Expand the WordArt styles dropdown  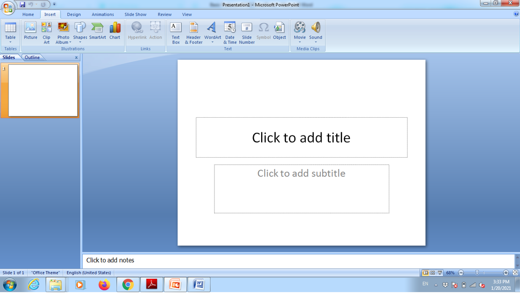(x=213, y=42)
